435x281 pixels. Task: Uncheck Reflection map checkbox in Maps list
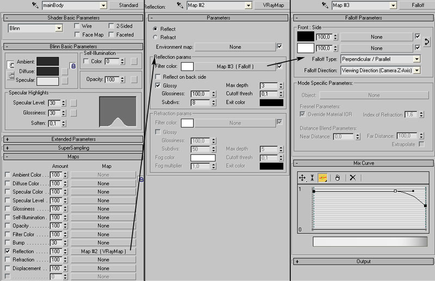[x=8, y=251]
